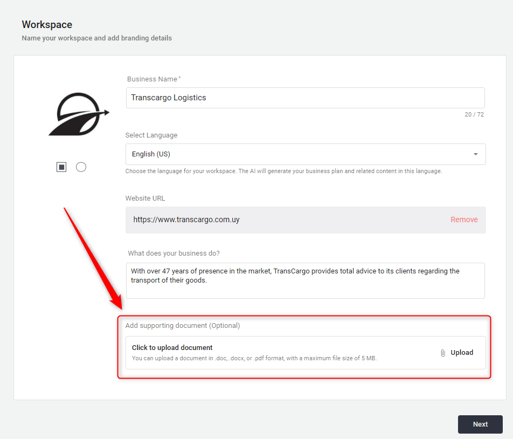Viewport: 513px width, 439px height.
Task: Click the website URL text
Action: [186, 219]
